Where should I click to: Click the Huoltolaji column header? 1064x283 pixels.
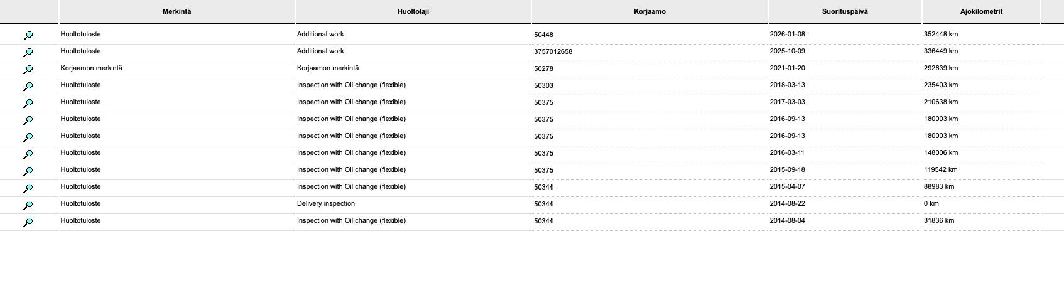coord(413,12)
